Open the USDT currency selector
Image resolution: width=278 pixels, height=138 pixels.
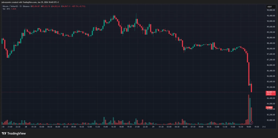[270, 7]
